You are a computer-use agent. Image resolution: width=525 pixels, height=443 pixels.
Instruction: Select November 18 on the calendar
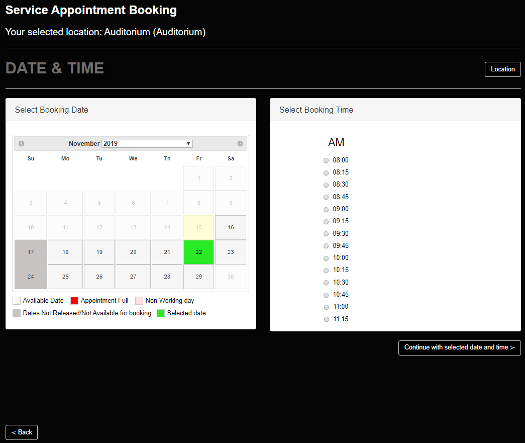pos(65,252)
